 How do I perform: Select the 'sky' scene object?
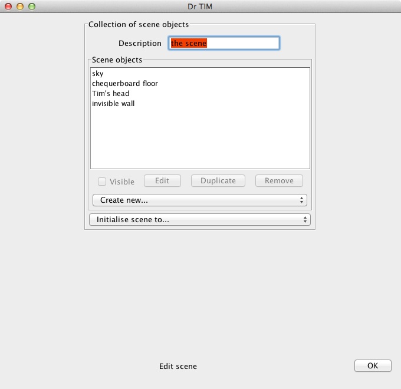(200, 73)
